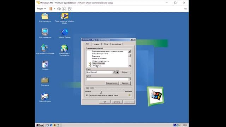The height and width of the screenshot is (127, 226).
Task: Click the Удалить scheme button
Action: 125,83
